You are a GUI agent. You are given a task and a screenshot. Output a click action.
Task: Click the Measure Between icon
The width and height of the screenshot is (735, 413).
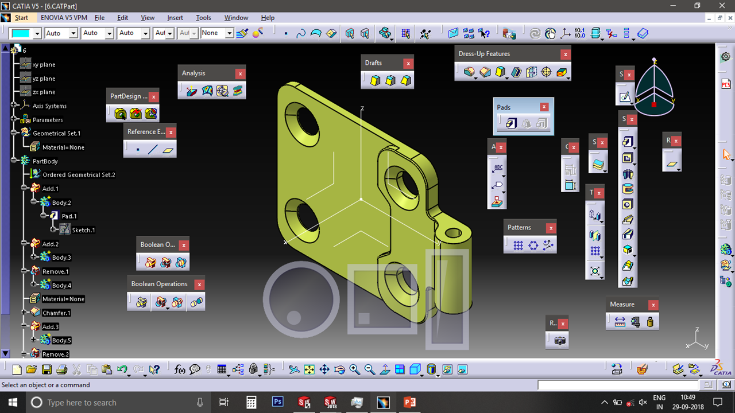[x=620, y=322]
